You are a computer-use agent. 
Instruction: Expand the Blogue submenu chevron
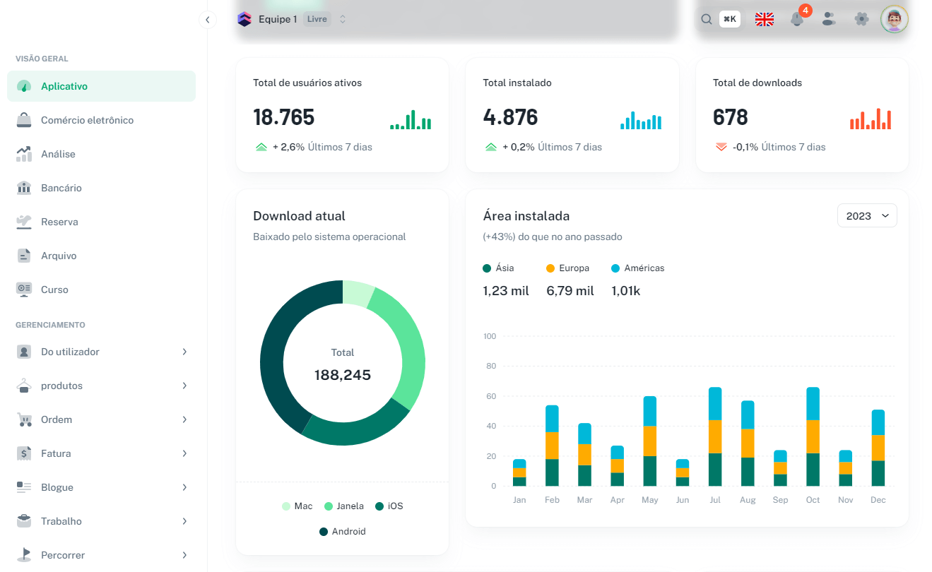tap(184, 487)
